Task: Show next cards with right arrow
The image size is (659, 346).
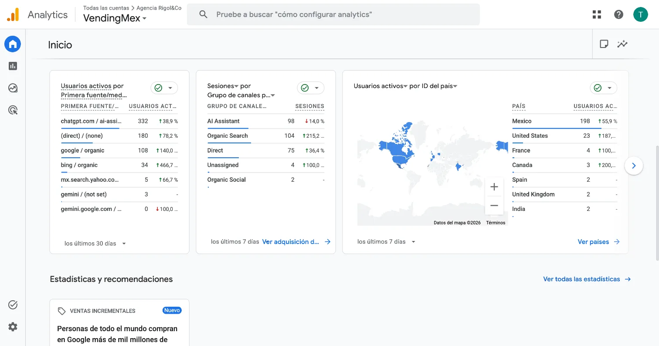Action: [x=634, y=166]
